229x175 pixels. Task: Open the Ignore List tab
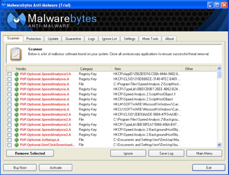point(110,39)
